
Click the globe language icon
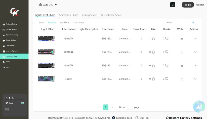click(x=40, y=5)
